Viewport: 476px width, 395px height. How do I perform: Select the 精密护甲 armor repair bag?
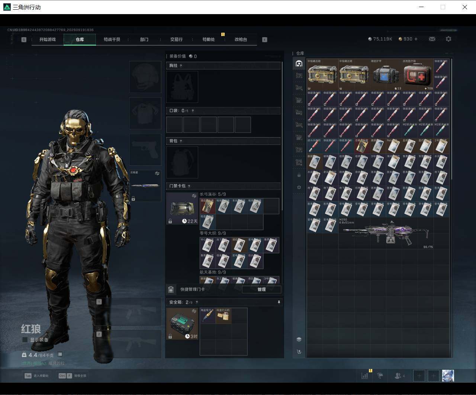pos(386,75)
